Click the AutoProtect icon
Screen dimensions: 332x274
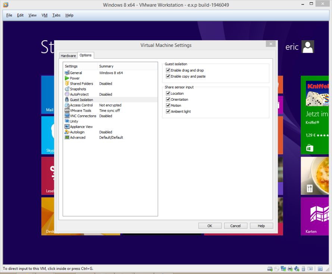click(x=67, y=94)
